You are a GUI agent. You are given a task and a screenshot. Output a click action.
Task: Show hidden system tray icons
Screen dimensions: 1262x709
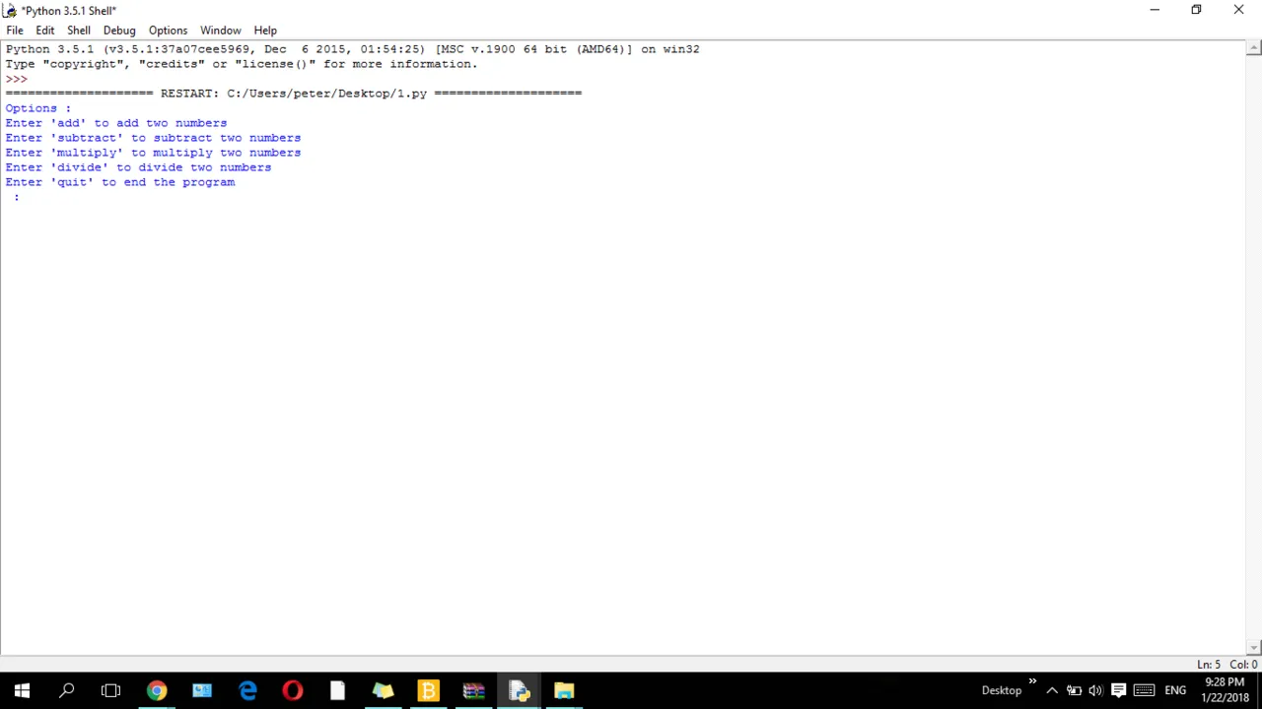pos(1052,690)
